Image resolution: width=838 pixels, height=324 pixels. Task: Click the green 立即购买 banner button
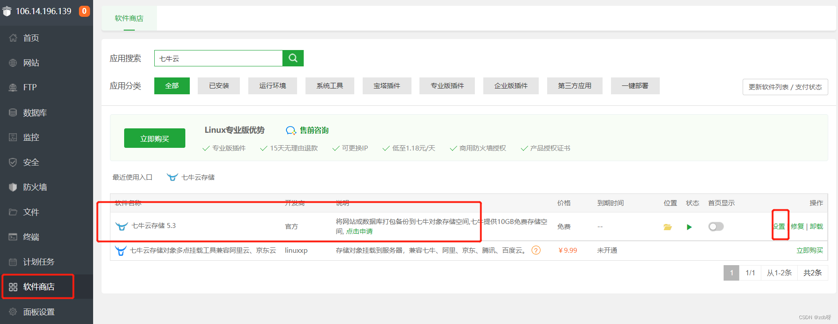click(x=155, y=138)
